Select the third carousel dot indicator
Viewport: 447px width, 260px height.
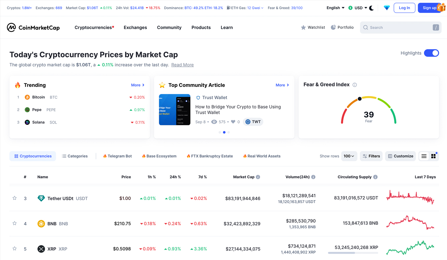(x=229, y=132)
